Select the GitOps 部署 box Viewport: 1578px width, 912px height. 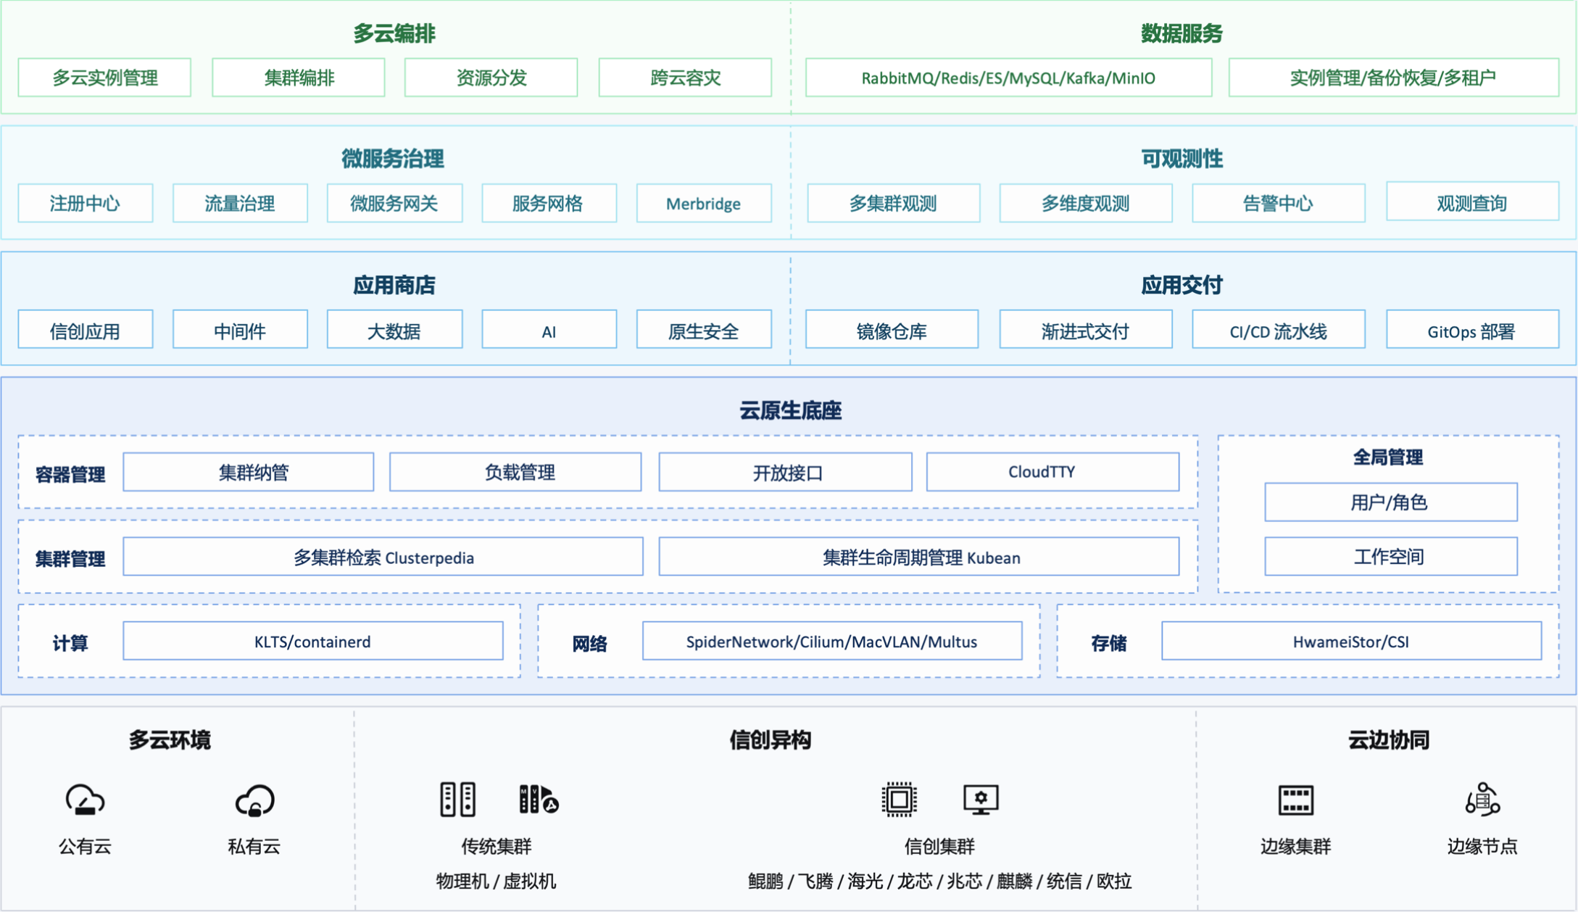1472,330
